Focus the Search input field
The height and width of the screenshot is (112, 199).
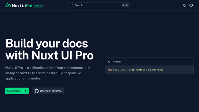(x=100, y=5)
